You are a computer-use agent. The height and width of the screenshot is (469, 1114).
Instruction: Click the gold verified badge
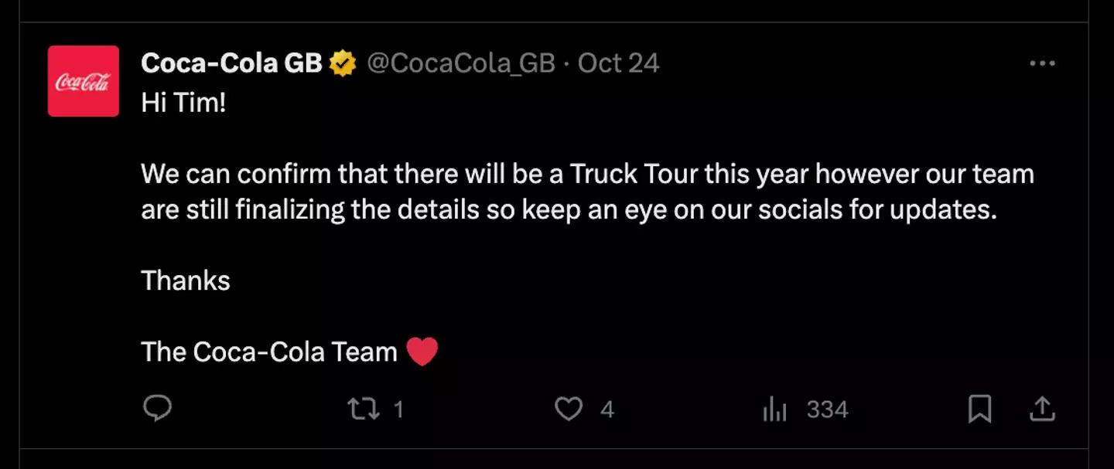click(343, 63)
